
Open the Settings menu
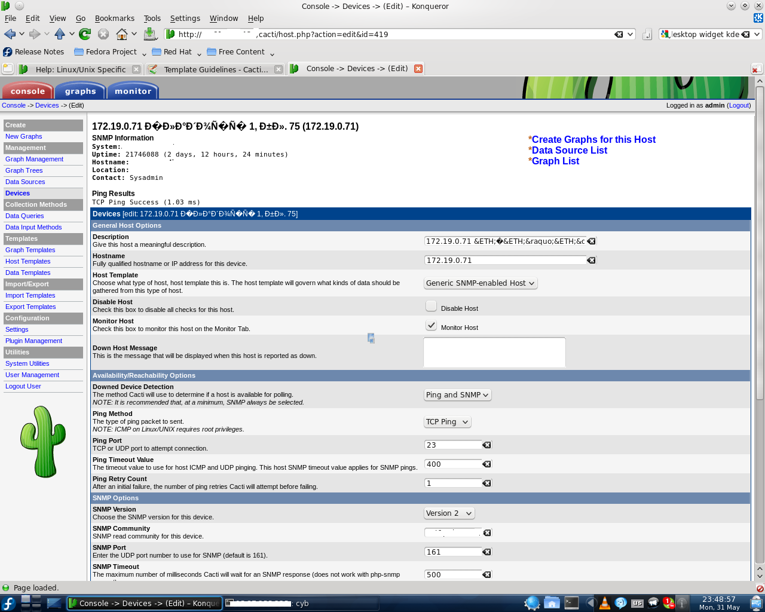185,19
